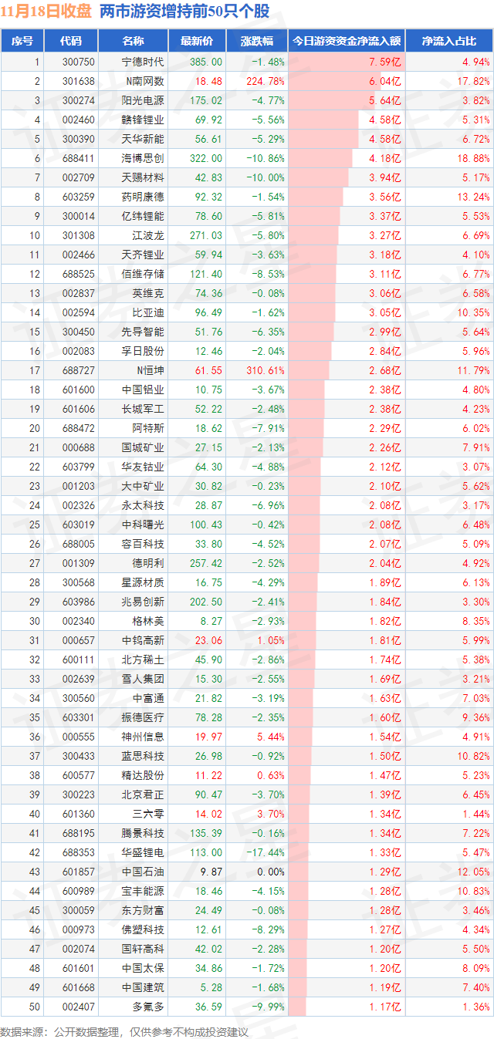Click stock name 中钨高新
494x1039 pixels.
point(144,640)
